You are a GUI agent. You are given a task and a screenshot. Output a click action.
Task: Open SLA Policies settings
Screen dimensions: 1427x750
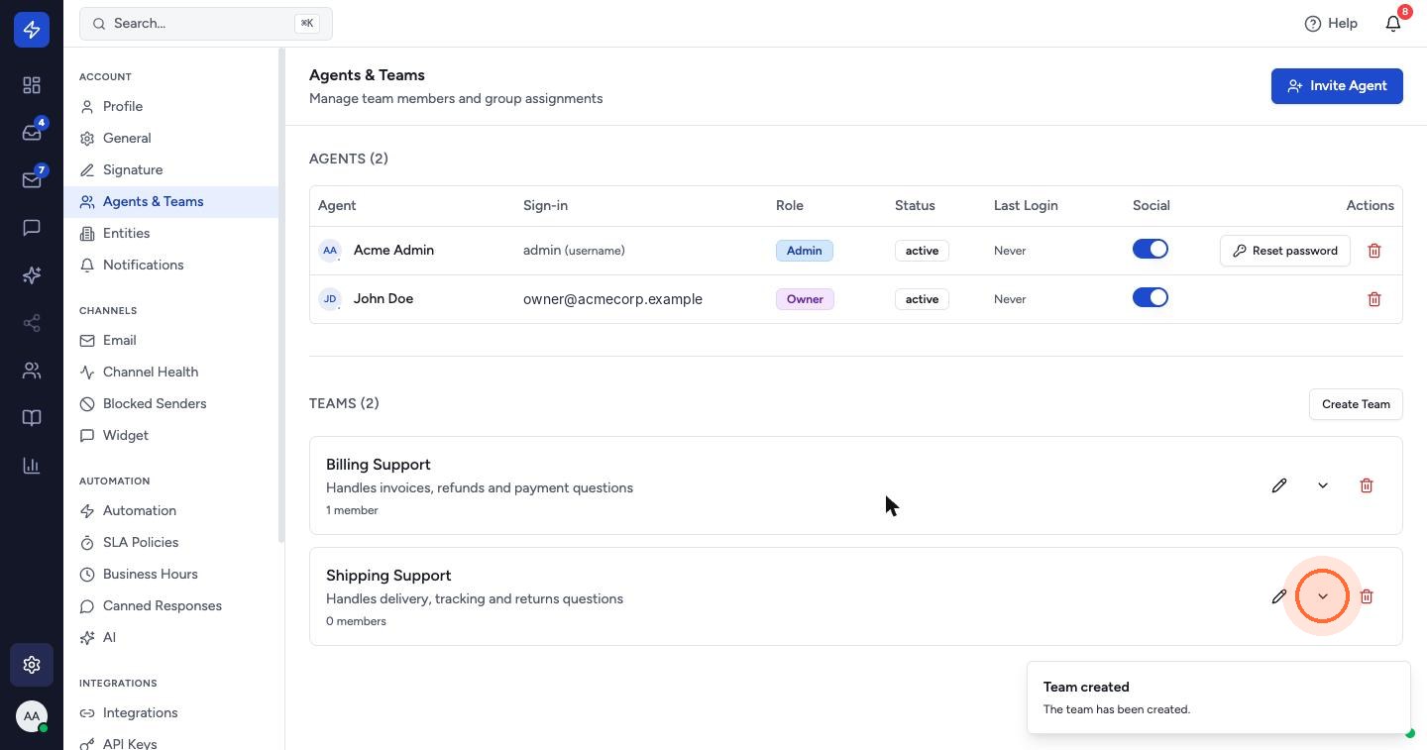(x=170, y=542)
